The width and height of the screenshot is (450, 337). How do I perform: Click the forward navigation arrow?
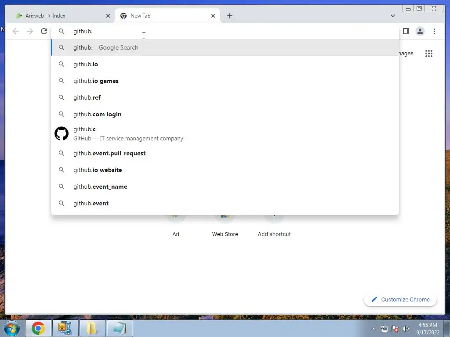pos(30,31)
